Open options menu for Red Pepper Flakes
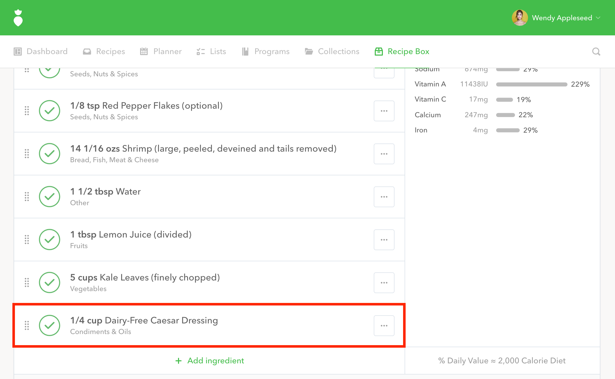 384,111
